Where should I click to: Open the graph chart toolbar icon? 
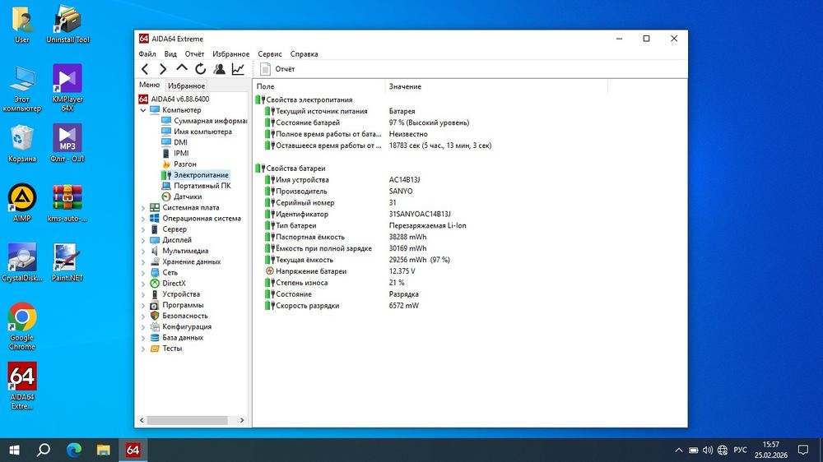coord(238,69)
